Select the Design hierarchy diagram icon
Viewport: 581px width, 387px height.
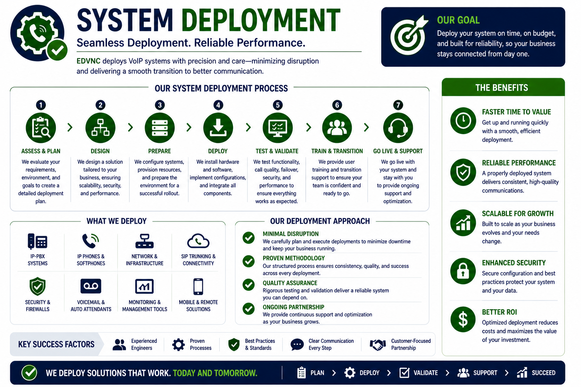[x=100, y=128]
